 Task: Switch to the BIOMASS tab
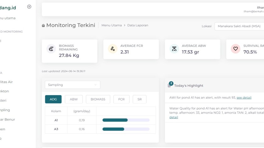98,99
